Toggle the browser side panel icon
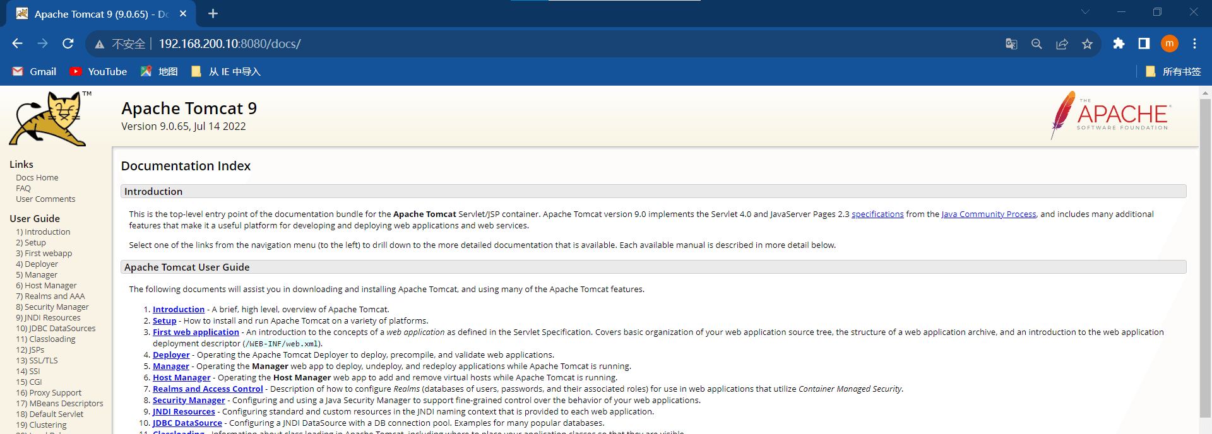Screen dimensions: 1212x434 tap(1144, 44)
